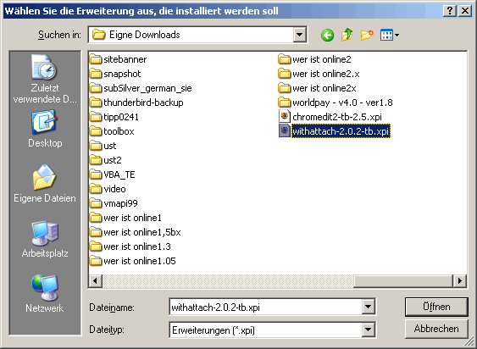Expand the Suchen in folder dropdown
Viewport: 477px width, 349px height.
[x=299, y=35]
